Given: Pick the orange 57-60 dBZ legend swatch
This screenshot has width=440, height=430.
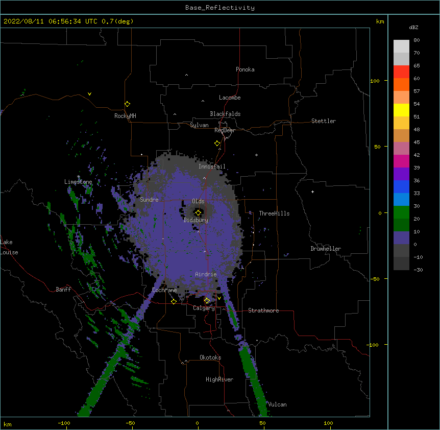Looking at the screenshot, I should coord(401,84).
